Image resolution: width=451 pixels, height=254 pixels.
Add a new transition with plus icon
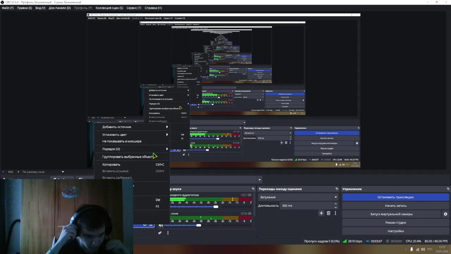point(321,213)
